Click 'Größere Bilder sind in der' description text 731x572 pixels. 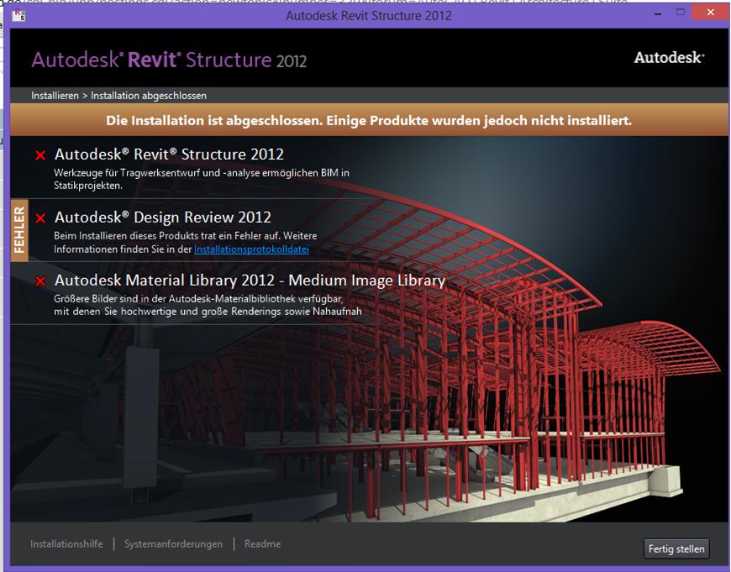tap(208, 305)
